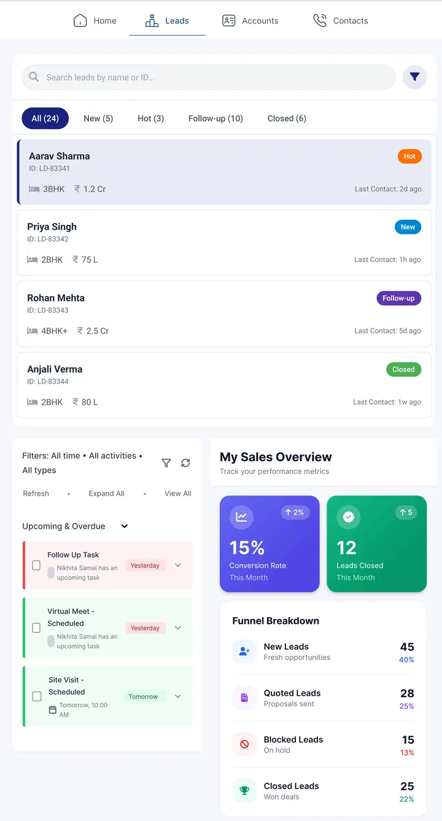
Task: Collapse the Upcoming & Overdue section
Action: [x=125, y=526]
